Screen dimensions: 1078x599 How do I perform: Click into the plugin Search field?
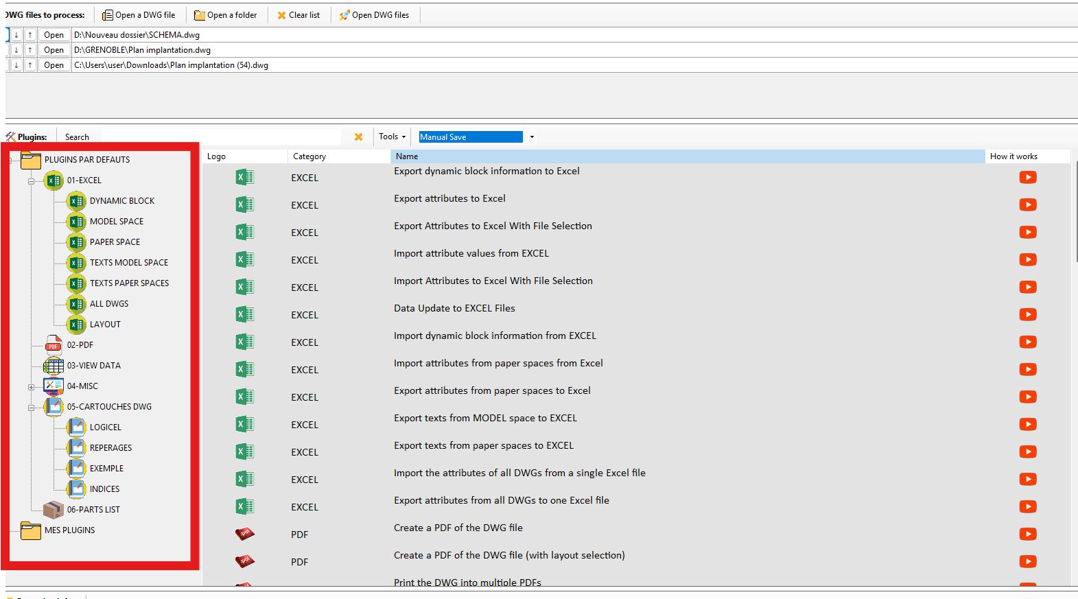(220, 137)
